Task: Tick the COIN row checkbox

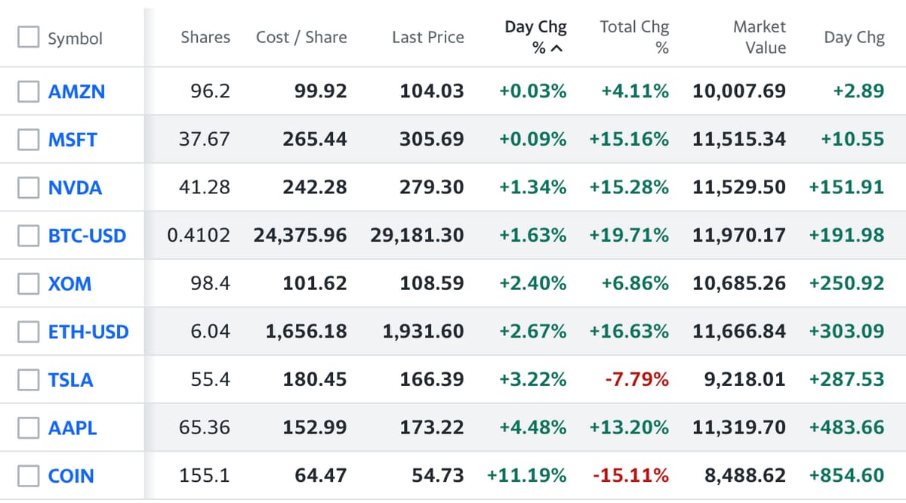Action: [x=29, y=476]
